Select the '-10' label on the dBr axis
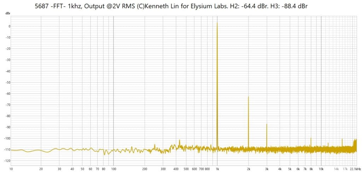 8,37
